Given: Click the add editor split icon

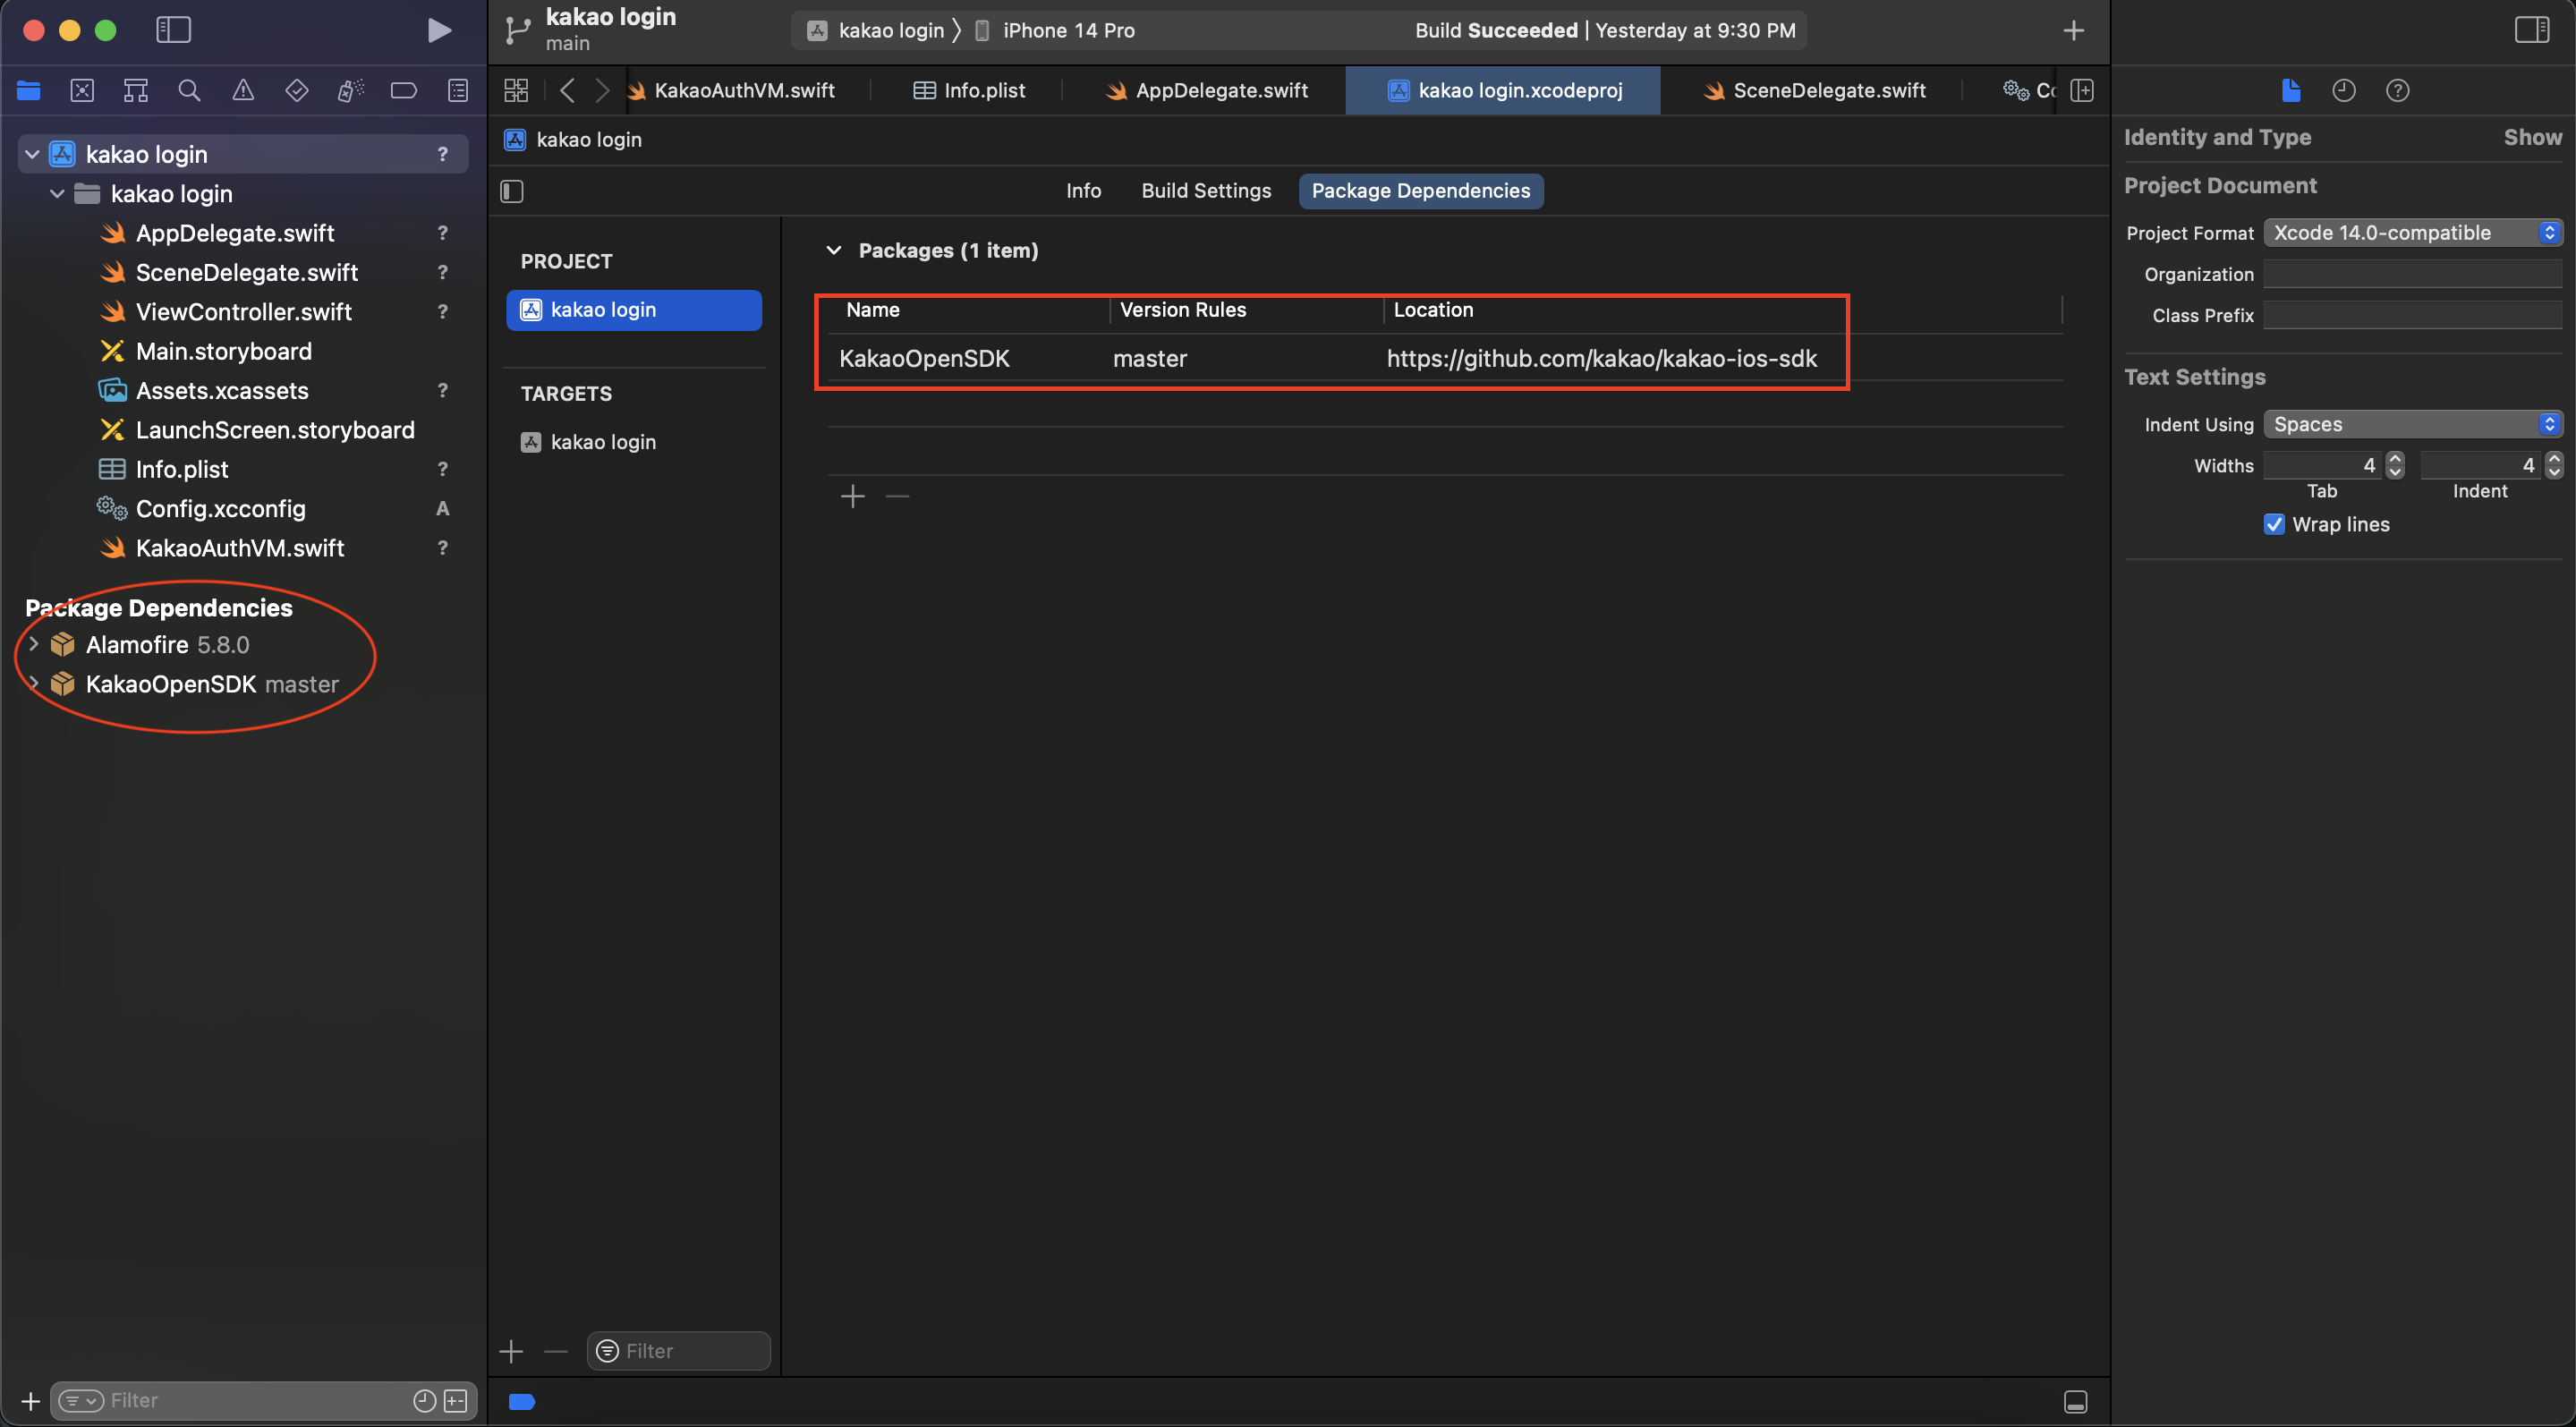Looking at the screenshot, I should coord(2082,91).
